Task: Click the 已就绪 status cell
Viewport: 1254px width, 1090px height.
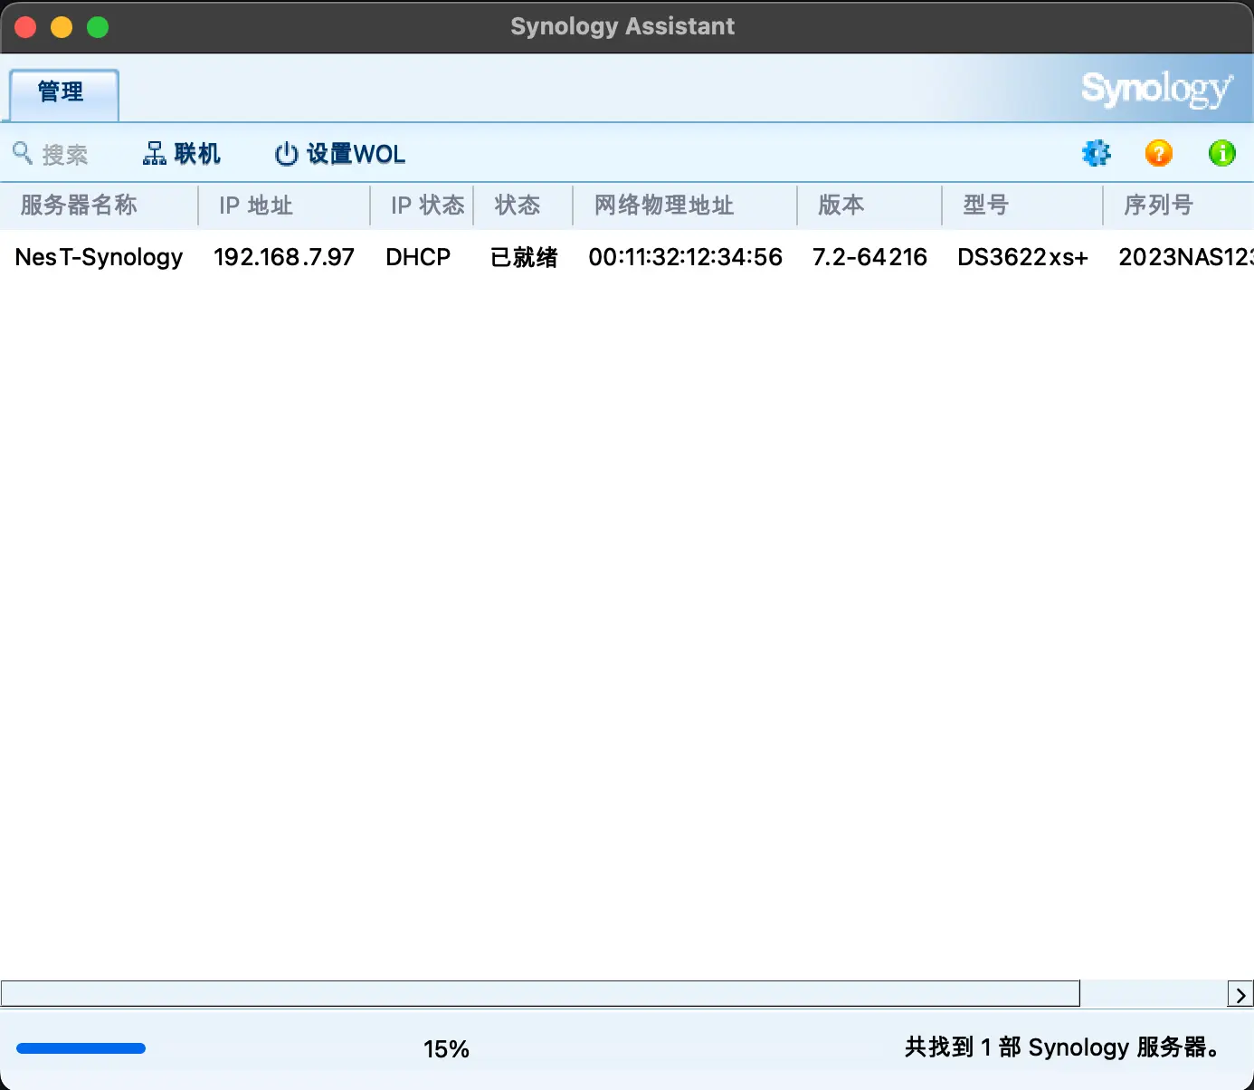Action: (x=524, y=257)
